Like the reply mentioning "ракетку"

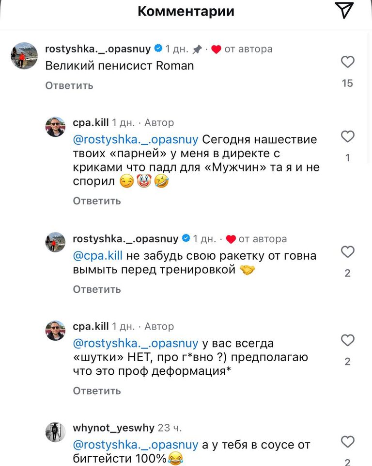348,252
